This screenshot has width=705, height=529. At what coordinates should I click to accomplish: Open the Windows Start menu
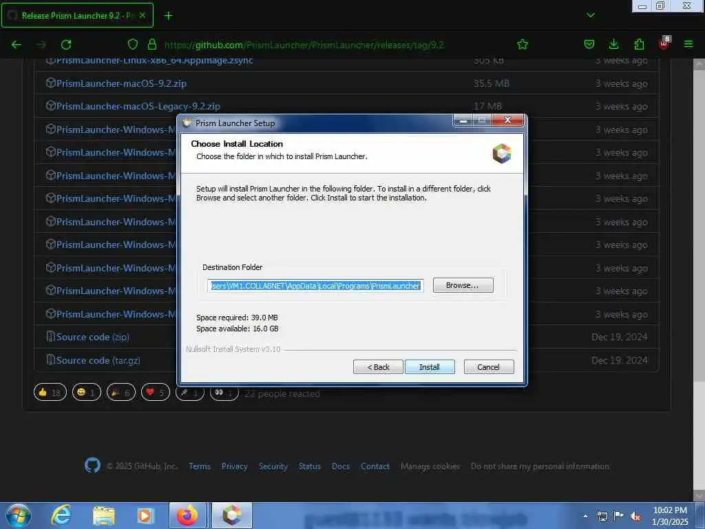[x=19, y=515]
